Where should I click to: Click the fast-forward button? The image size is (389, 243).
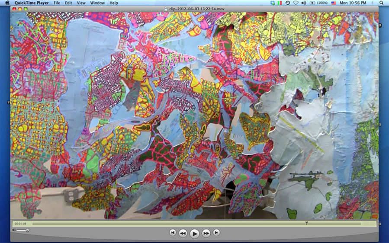point(206,233)
